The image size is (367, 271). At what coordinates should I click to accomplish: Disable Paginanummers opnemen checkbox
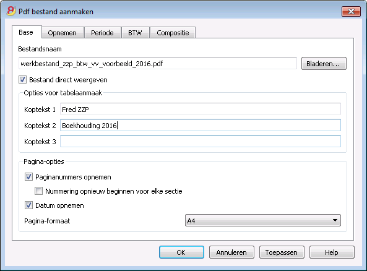point(28,177)
